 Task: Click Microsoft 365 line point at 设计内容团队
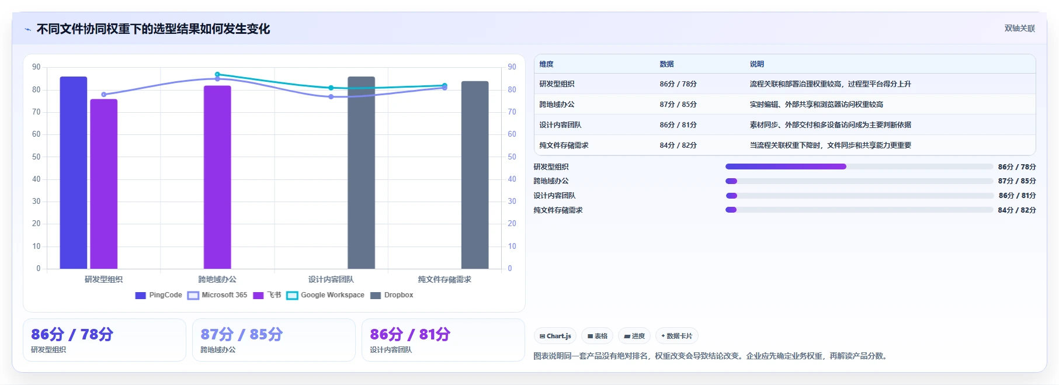click(331, 97)
